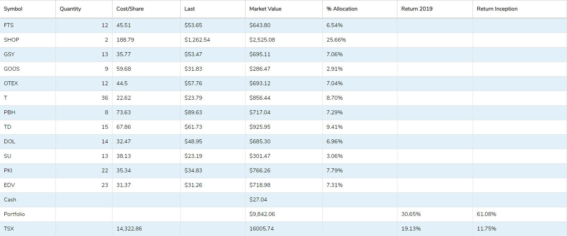
Task: Select the % Allocation column header
Action: 342,9
